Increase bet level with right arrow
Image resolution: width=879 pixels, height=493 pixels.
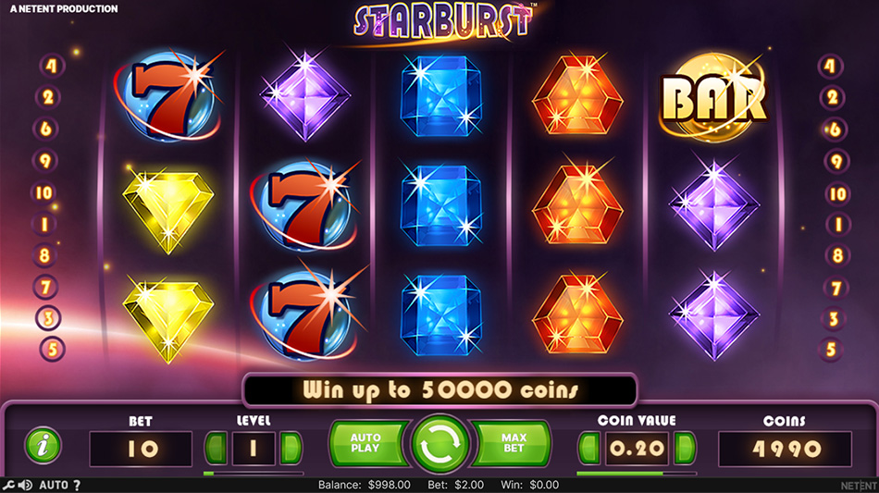[x=291, y=449]
